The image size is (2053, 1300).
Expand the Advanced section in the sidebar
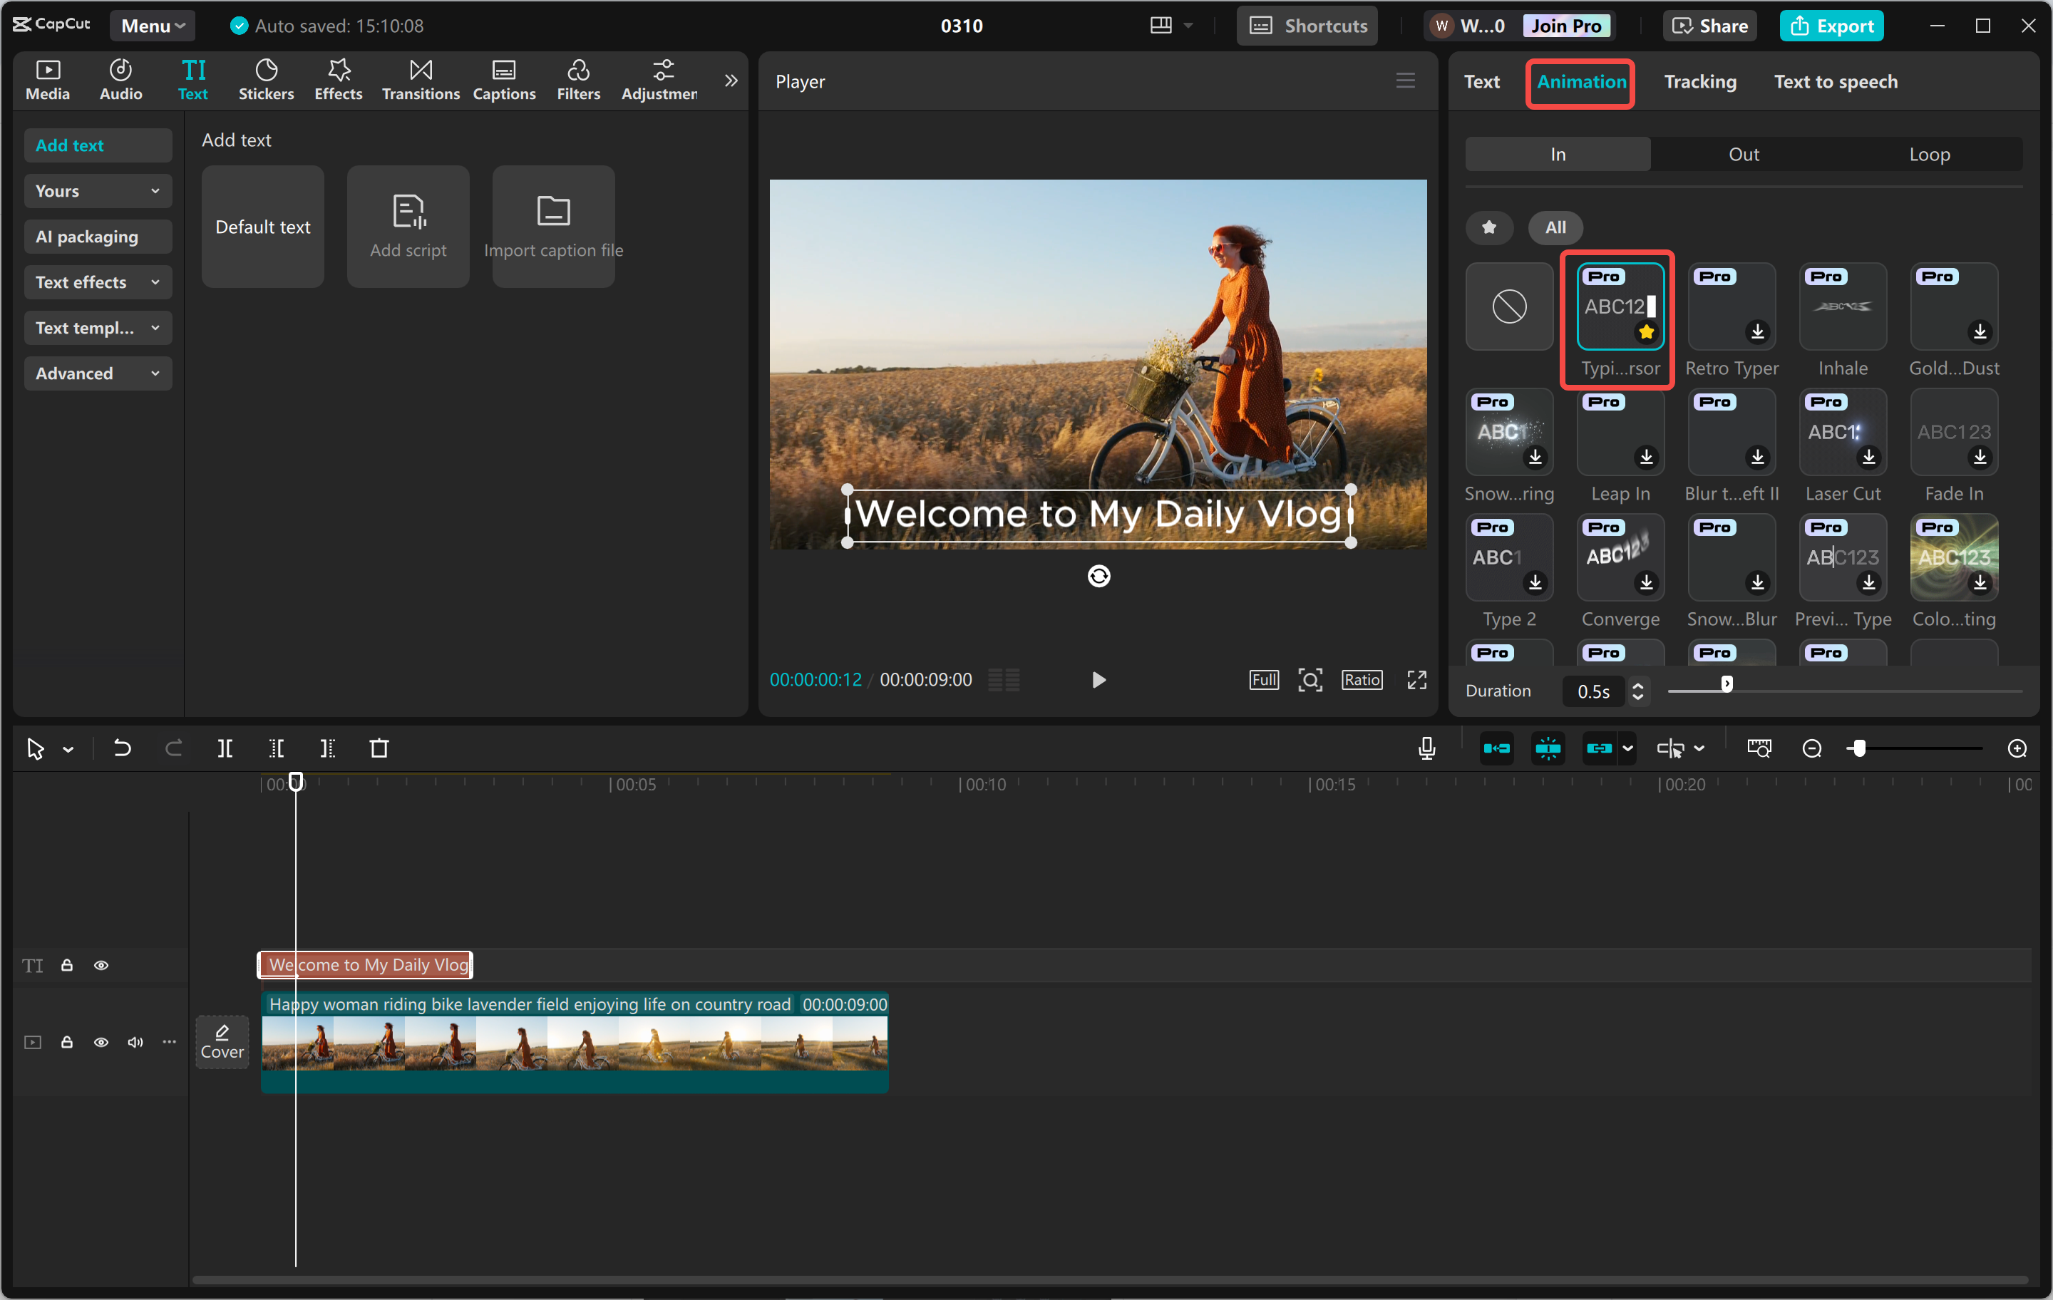coord(97,373)
